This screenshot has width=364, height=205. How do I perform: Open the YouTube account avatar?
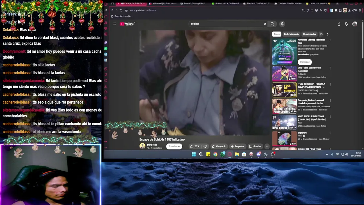point(355,24)
